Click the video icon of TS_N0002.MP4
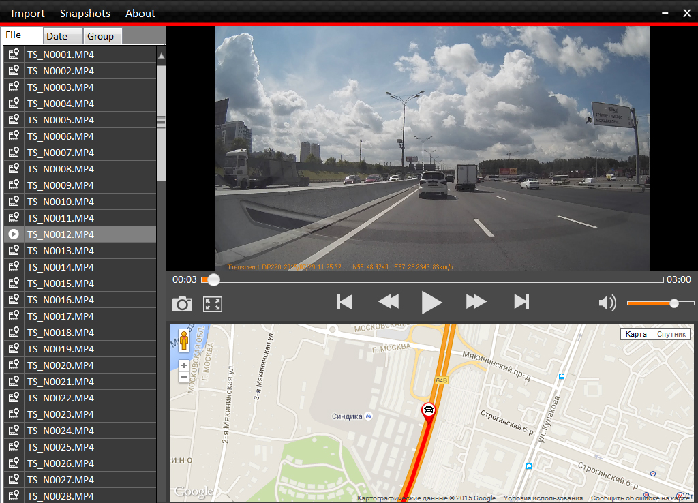698x503 pixels. pos(14,70)
